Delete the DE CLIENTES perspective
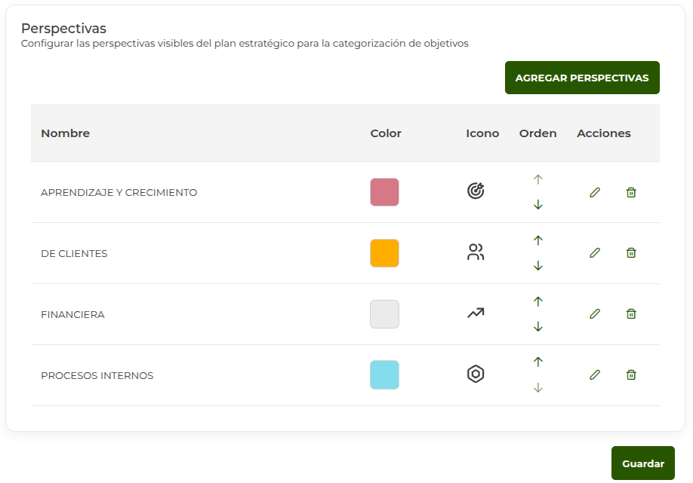The width and height of the screenshot is (693, 483). 631,253
